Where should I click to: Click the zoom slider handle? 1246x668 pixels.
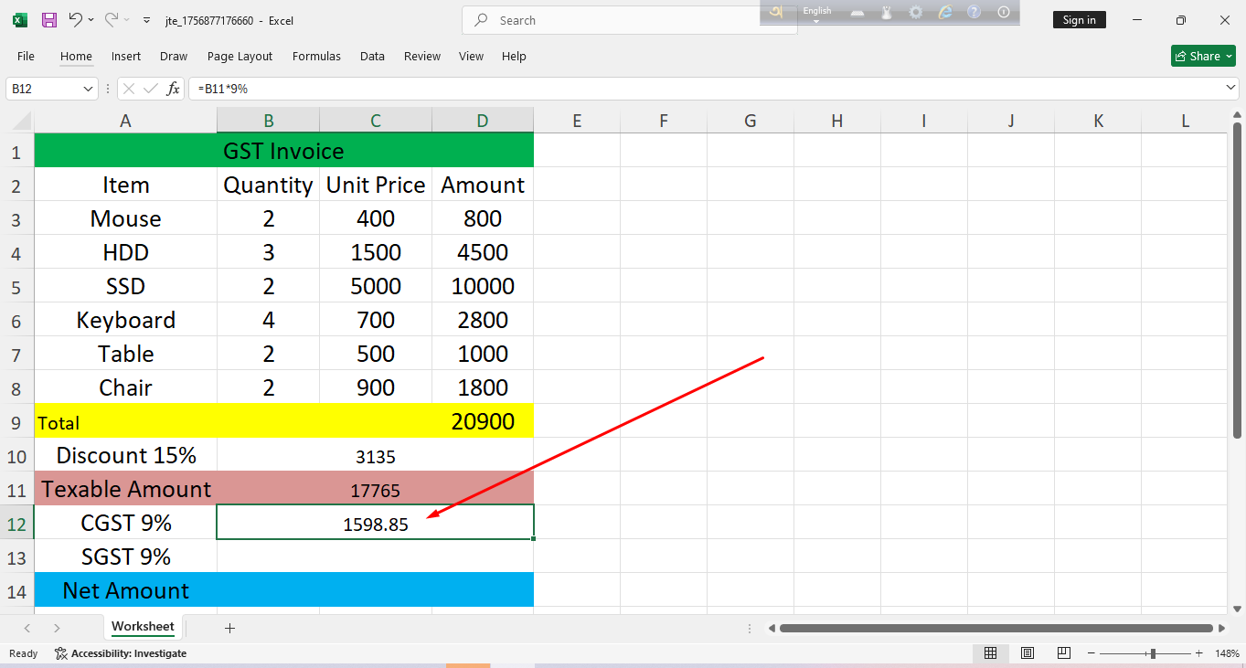point(1153,653)
